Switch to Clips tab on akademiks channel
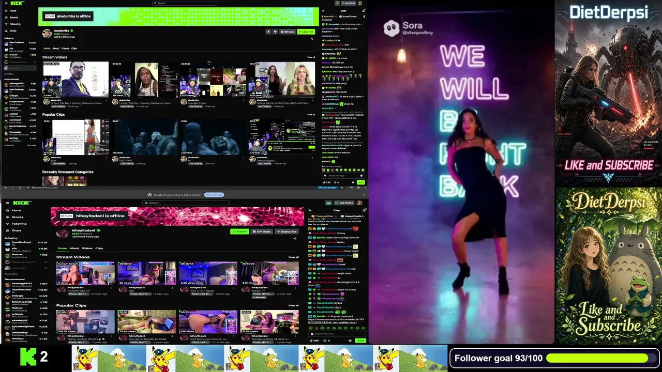 click(74, 49)
